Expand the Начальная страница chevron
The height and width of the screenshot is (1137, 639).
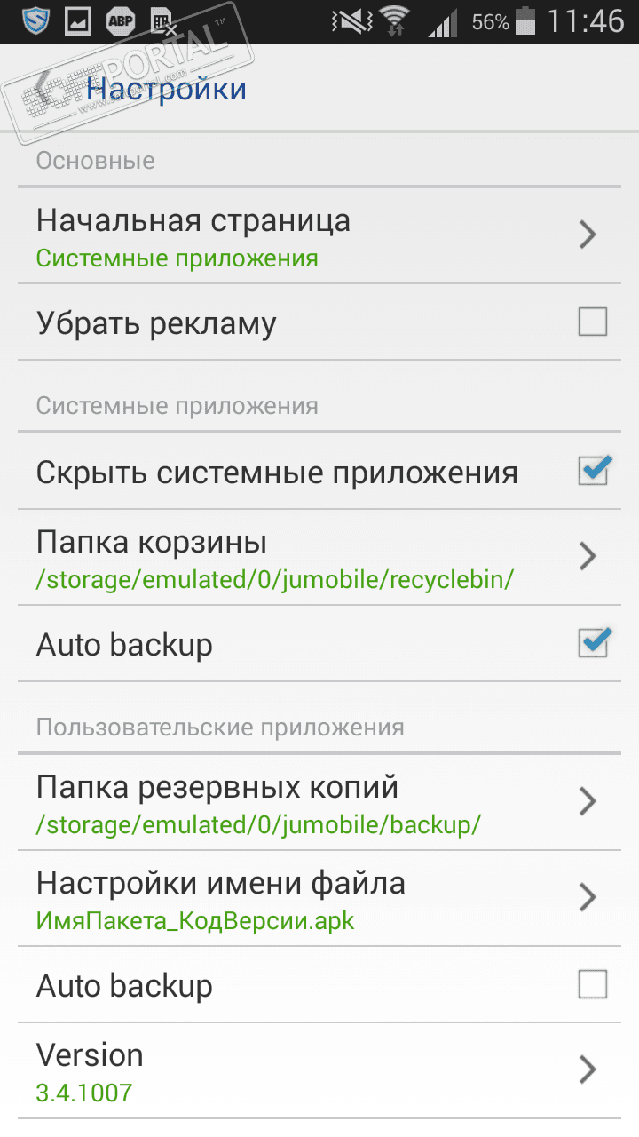(x=587, y=235)
